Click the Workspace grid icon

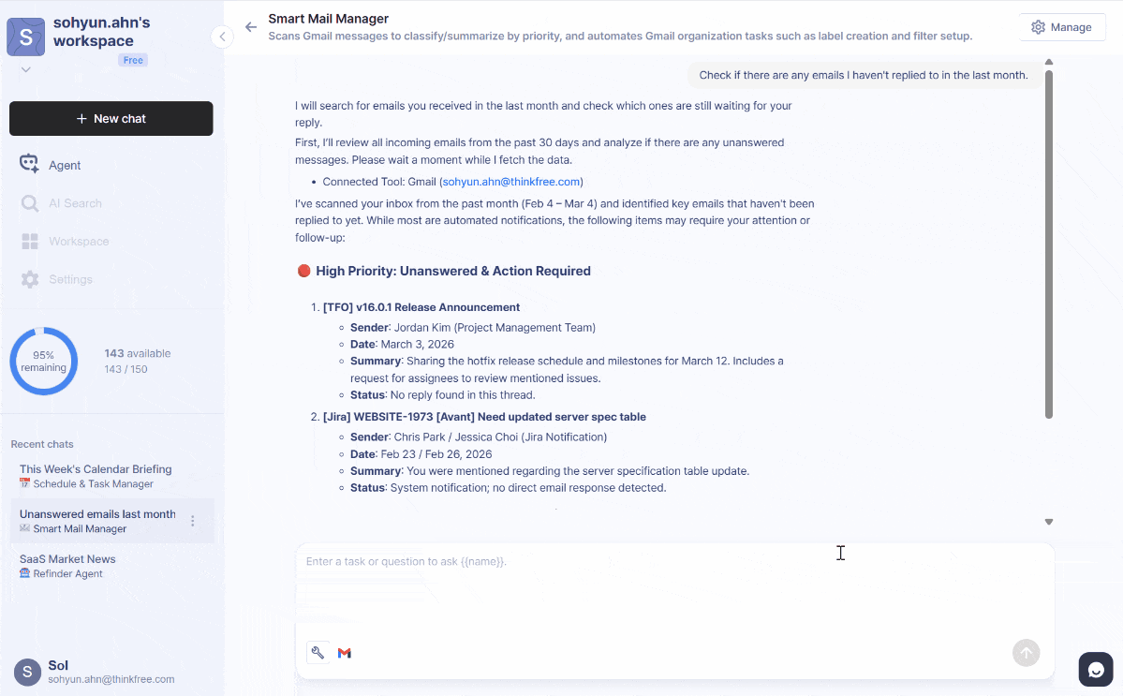pos(29,241)
